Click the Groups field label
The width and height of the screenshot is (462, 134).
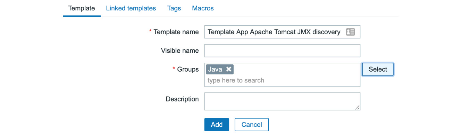tap(188, 69)
